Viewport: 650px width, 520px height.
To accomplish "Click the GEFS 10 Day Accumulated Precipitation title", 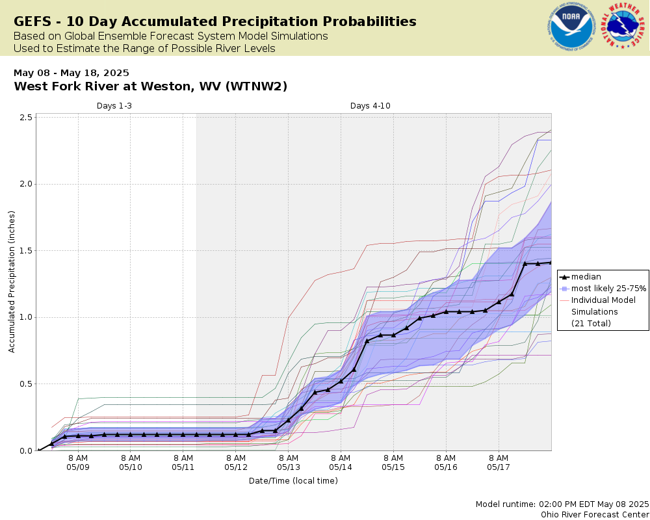I will click(215, 21).
